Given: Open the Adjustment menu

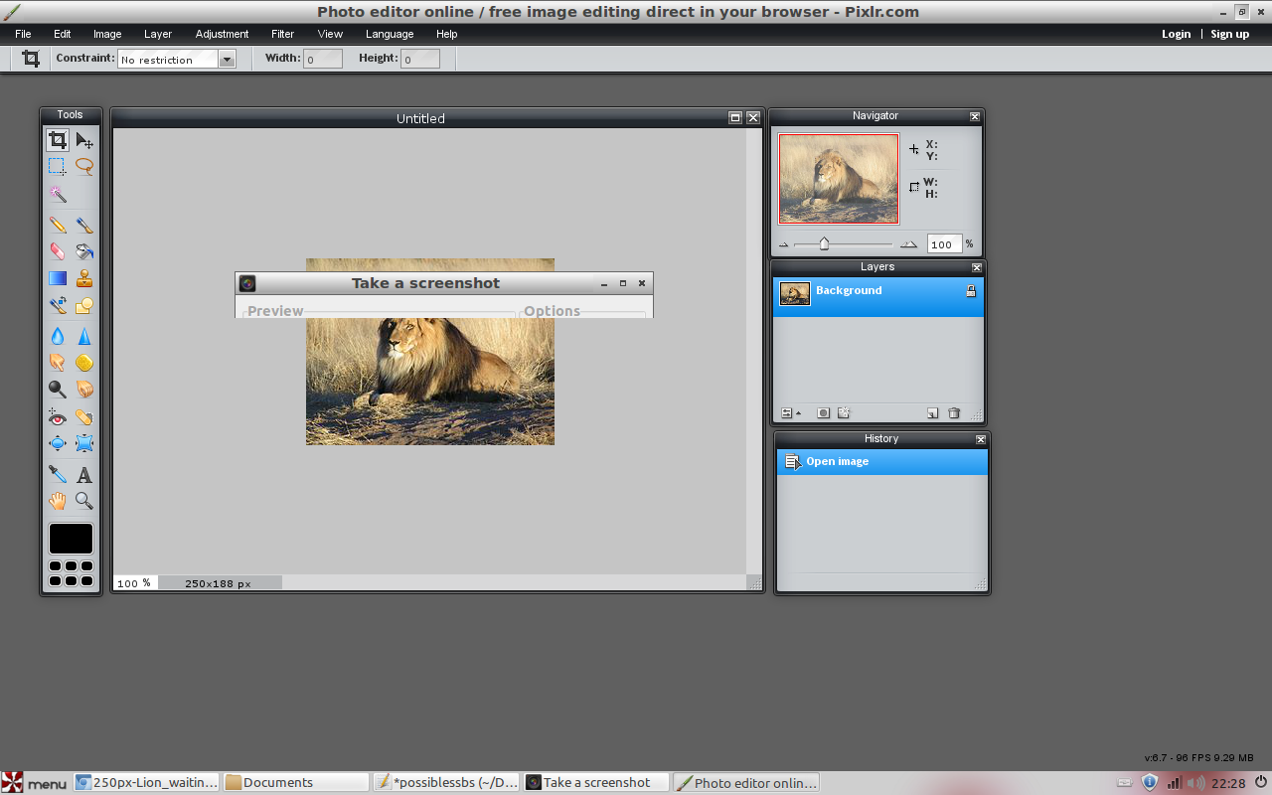Looking at the screenshot, I should coord(222,34).
